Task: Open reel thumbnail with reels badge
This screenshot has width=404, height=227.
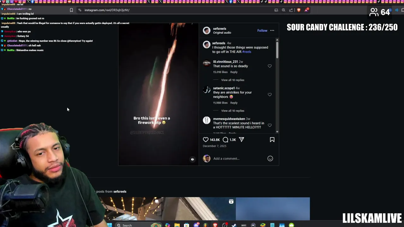Action: 199,209
